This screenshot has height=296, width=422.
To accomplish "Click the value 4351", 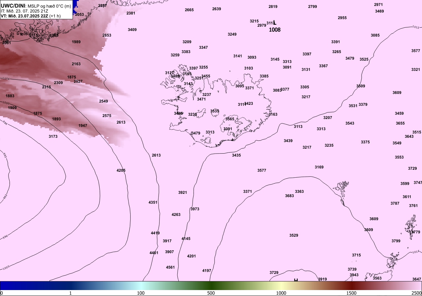I will pyautogui.click(x=153, y=202).
